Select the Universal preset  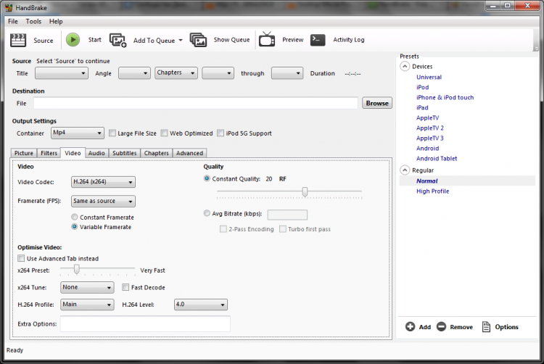[x=429, y=77]
